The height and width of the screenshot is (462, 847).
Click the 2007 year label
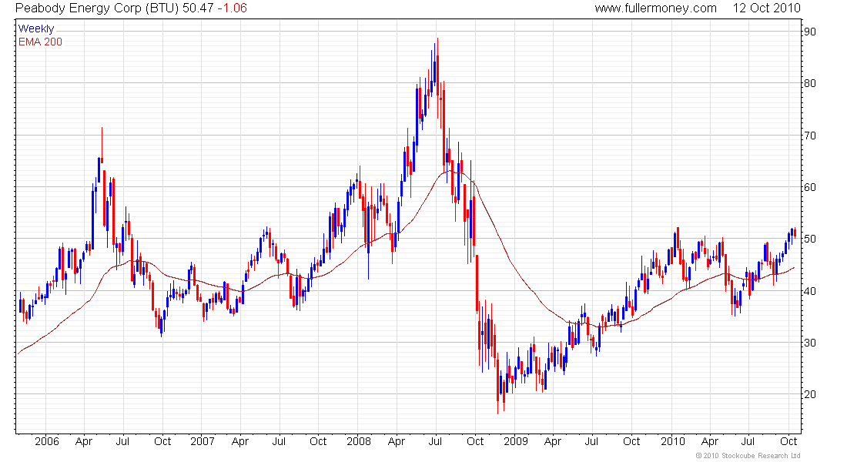(203, 441)
